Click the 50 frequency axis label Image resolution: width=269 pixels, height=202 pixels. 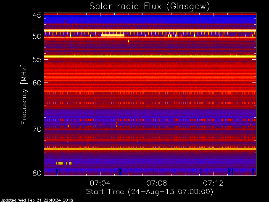tap(37, 37)
